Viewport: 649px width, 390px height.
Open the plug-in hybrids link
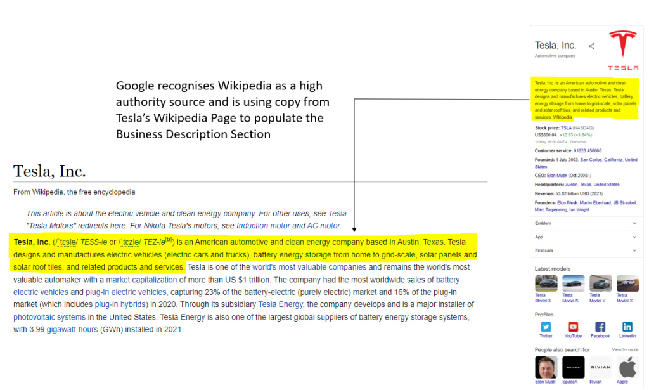click(x=120, y=305)
